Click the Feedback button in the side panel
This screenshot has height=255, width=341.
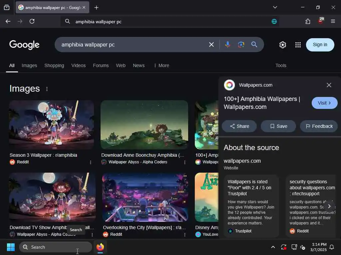(x=319, y=126)
